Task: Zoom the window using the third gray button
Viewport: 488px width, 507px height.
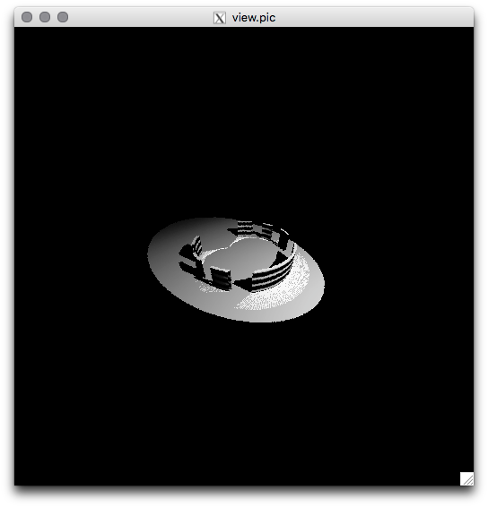Action: point(63,17)
